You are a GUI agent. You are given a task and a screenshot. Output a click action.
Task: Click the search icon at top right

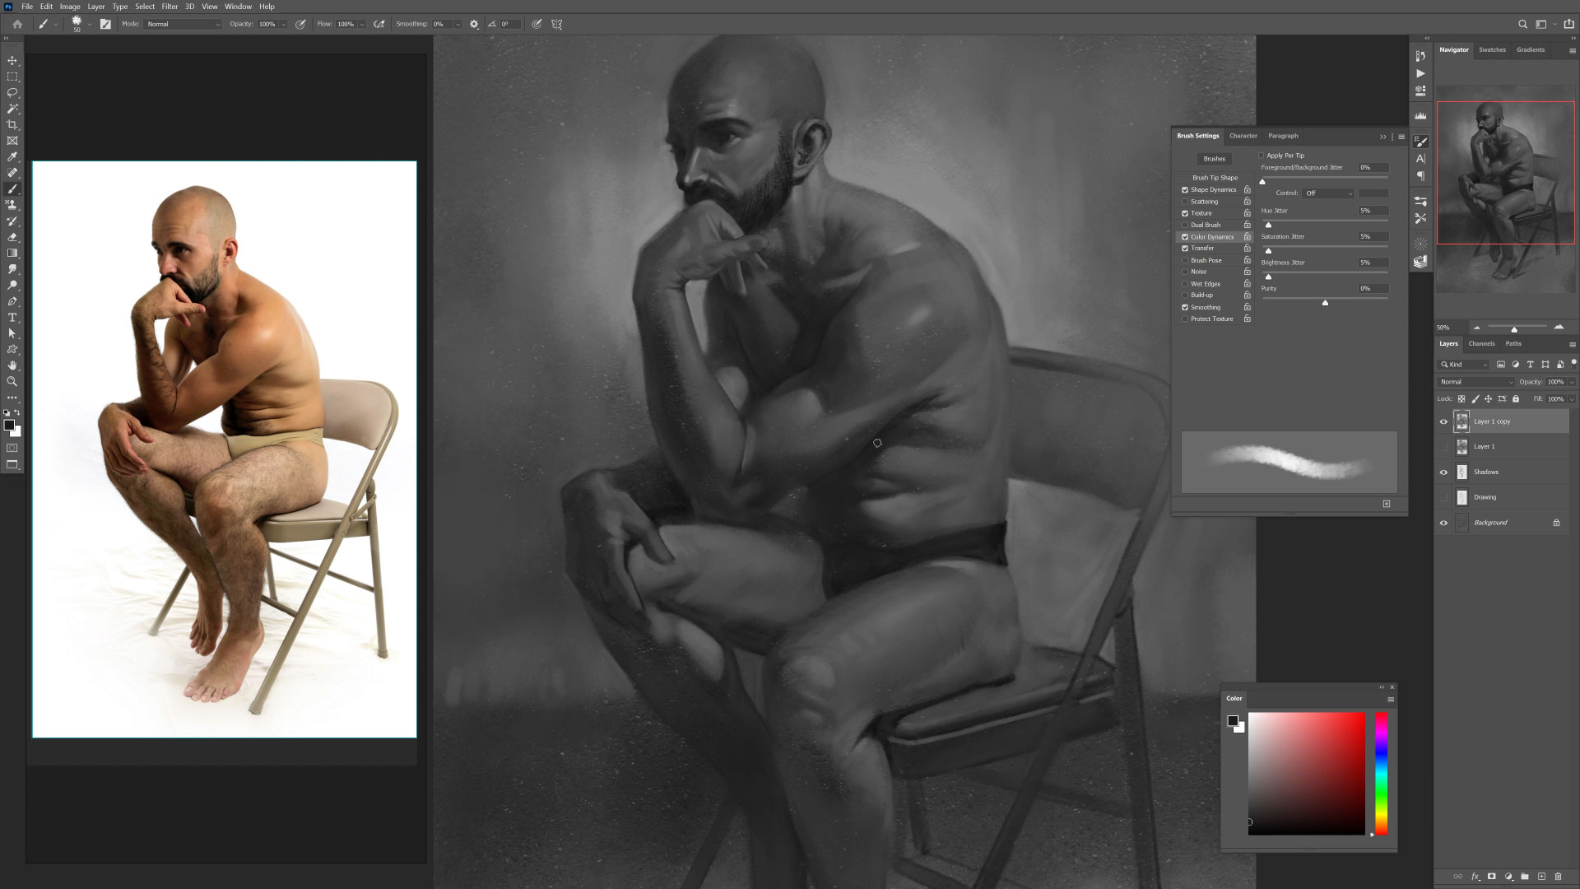coord(1522,24)
